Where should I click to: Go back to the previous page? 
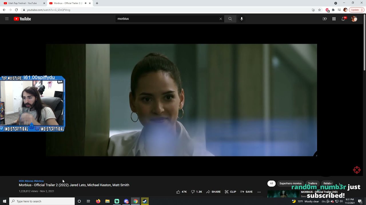(x=4, y=10)
